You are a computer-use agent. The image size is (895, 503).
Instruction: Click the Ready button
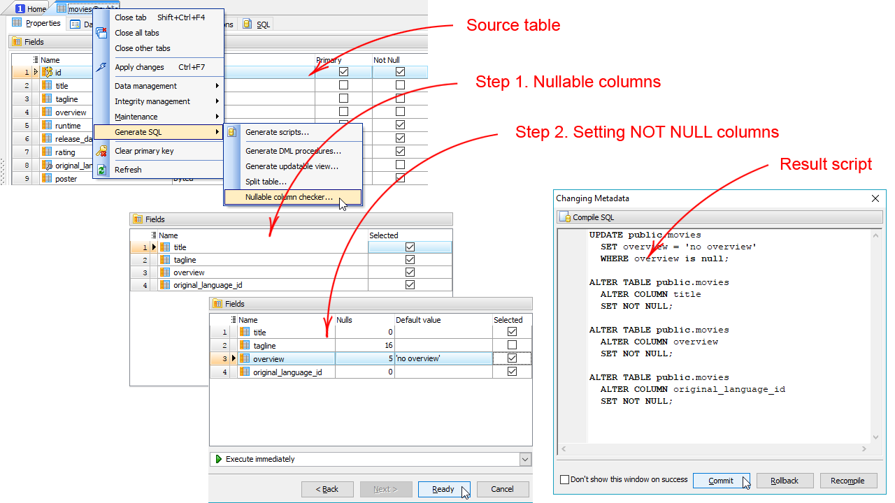coord(444,489)
